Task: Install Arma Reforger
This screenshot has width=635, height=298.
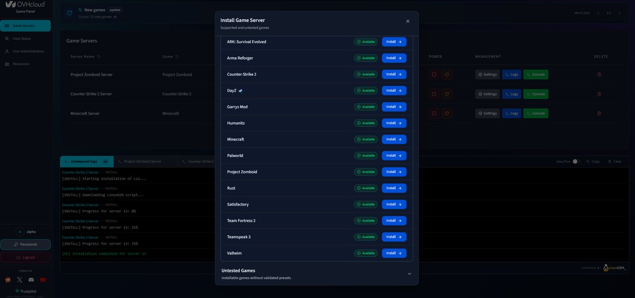Action: point(394,58)
